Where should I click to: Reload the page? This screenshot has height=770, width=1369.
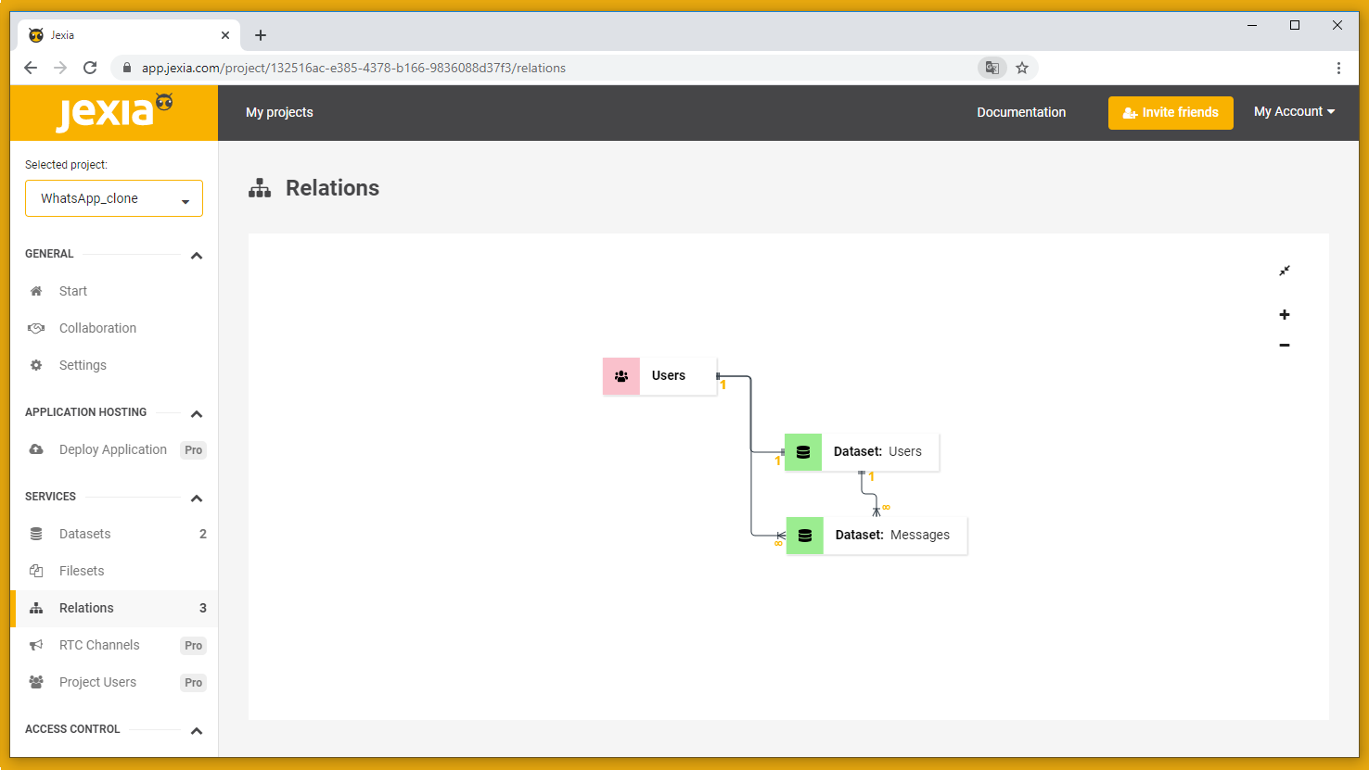click(x=90, y=68)
